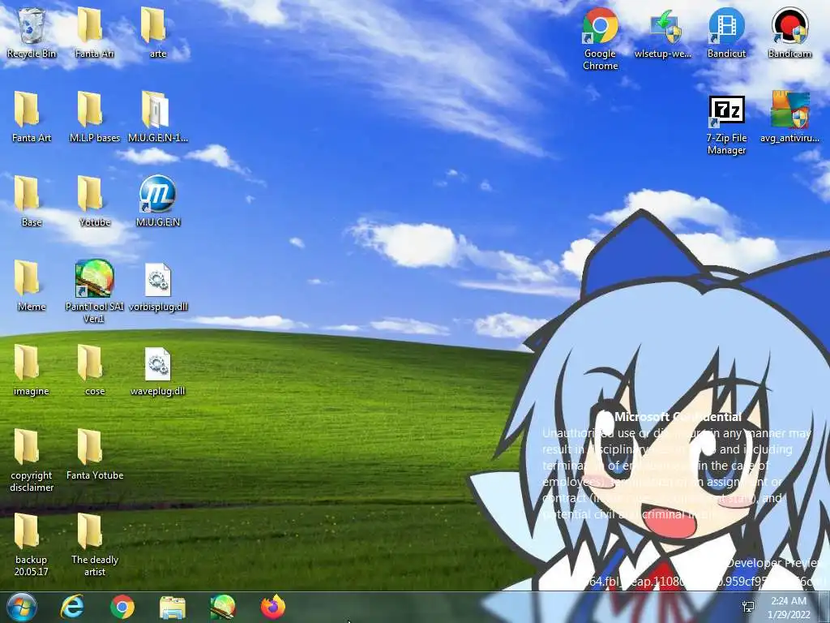830x623 pixels.
Task: Select the backup 20.05.17 folder
Action: pos(32,544)
